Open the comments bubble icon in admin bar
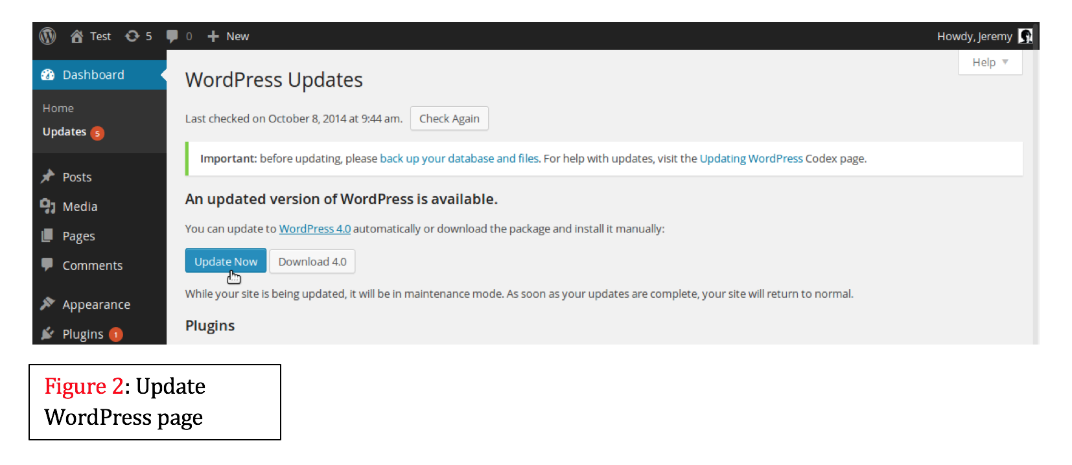 [x=172, y=36]
